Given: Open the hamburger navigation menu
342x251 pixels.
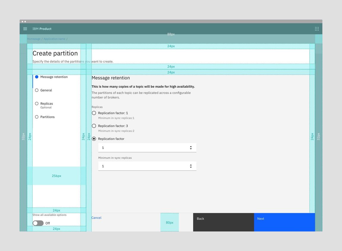Looking at the screenshot, I should (x=25, y=28).
